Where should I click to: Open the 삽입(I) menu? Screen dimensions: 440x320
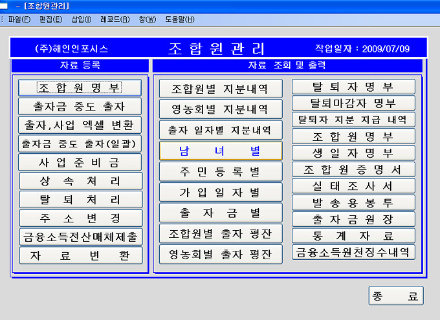point(82,19)
